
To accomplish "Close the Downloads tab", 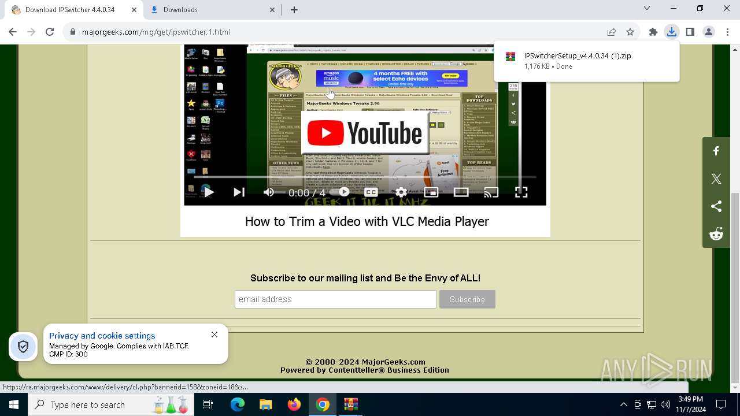I will [273, 10].
